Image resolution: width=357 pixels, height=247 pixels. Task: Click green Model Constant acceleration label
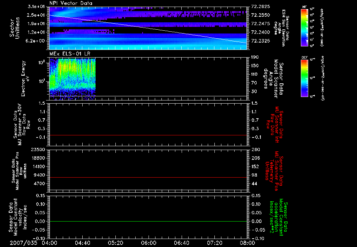279,217
